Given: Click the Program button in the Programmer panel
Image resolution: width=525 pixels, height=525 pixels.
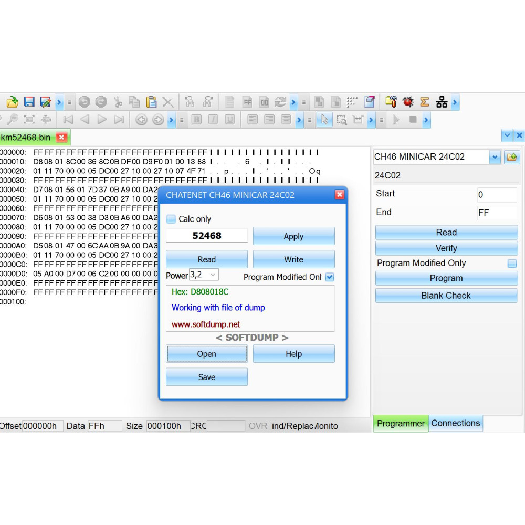Looking at the screenshot, I should [x=446, y=278].
